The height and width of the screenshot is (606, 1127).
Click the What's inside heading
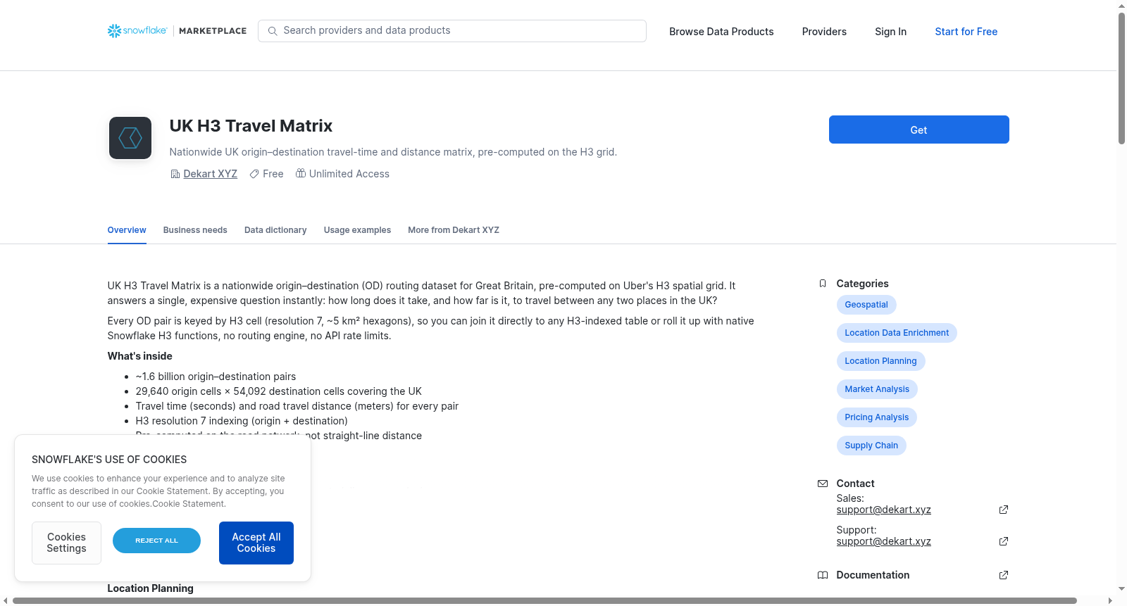[x=139, y=356]
